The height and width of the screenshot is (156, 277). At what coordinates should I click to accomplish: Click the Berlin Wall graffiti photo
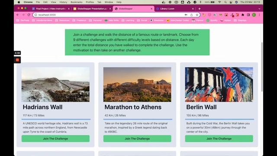pos(219,84)
